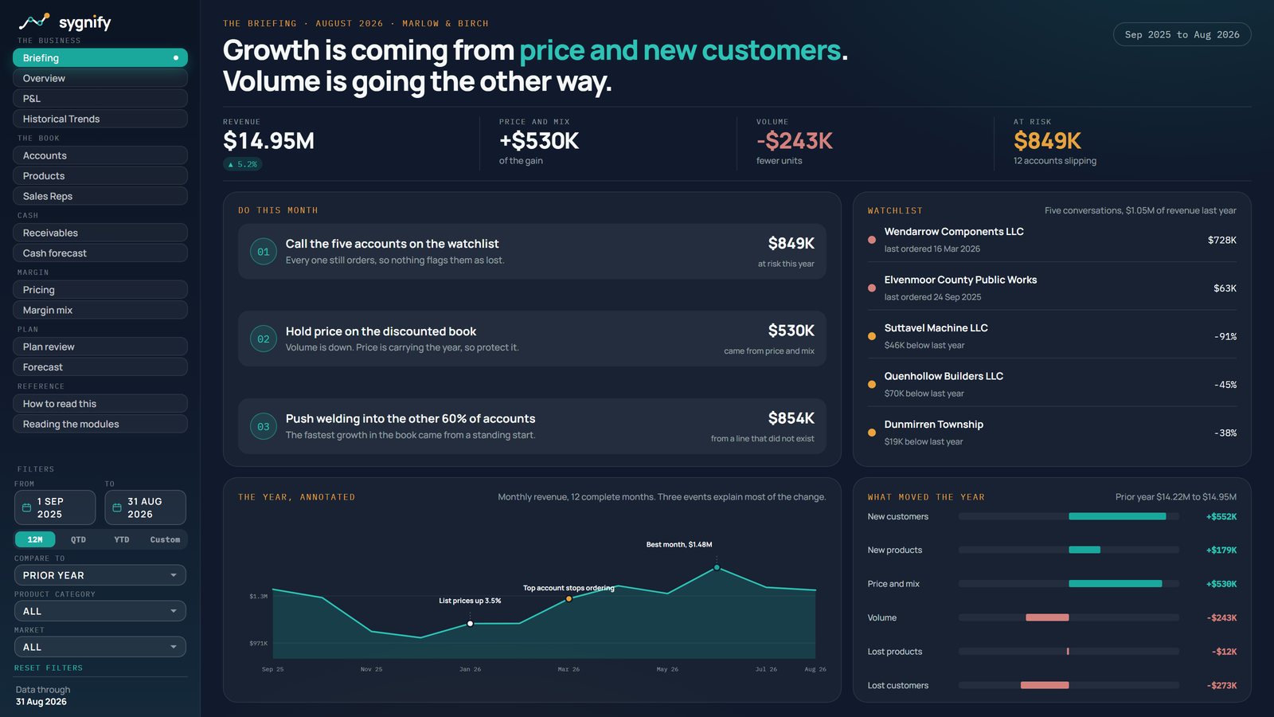Open the Wendarrow Components LLC watchlist row

[x=1052, y=240]
